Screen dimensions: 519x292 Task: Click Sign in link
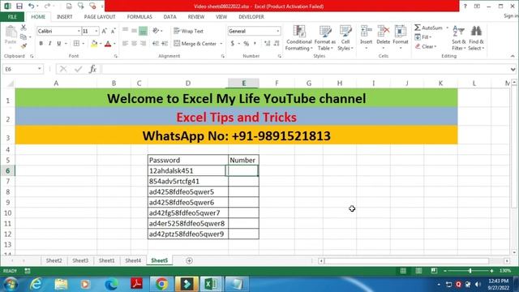511,16
